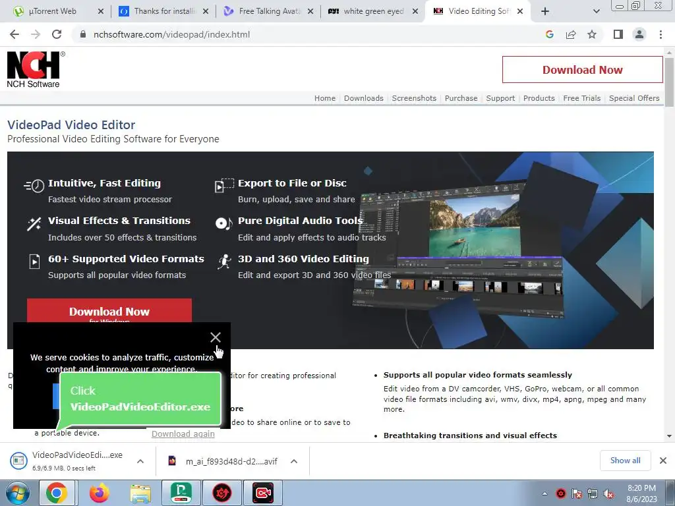This screenshot has width=675, height=506.
Task: Click Show all downloads button
Action: pyautogui.click(x=625, y=461)
